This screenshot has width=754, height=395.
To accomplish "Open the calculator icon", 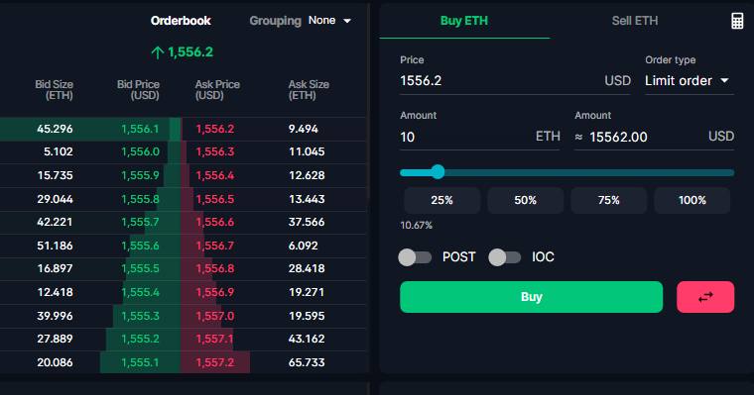I will [x=737, y=21].
